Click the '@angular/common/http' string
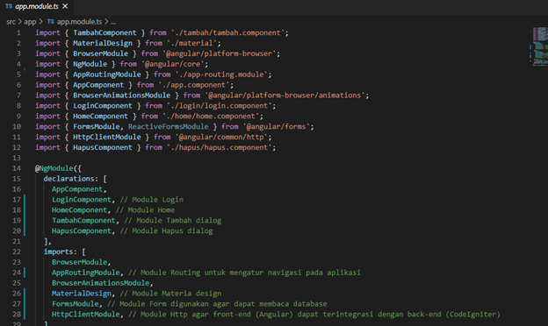548x326 pixels. (x=221, y=138)
